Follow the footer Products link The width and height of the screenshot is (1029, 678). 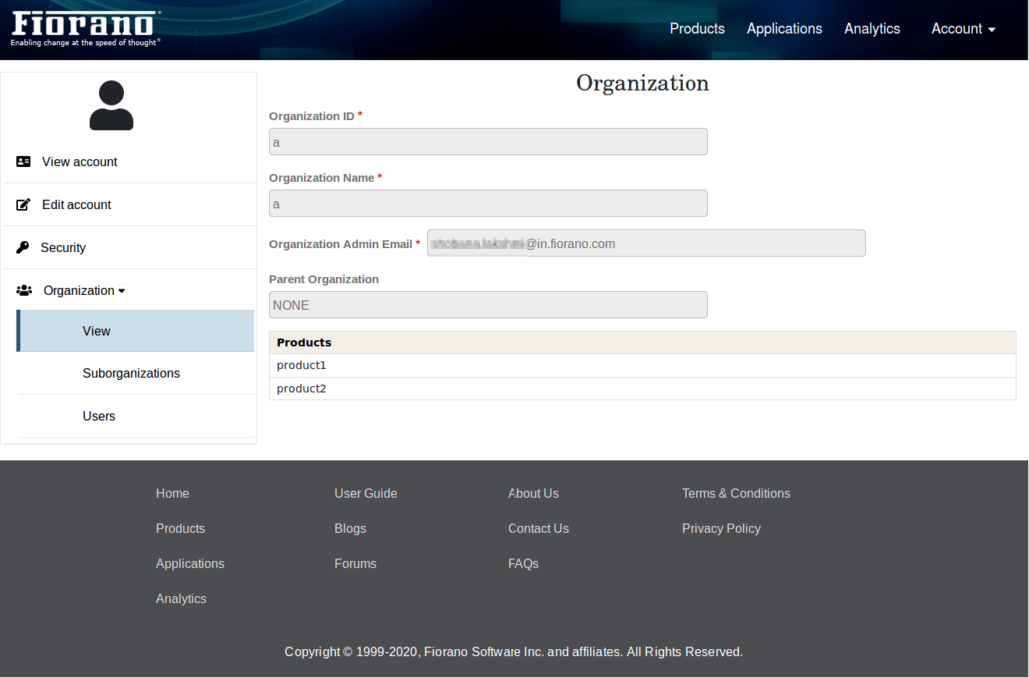click(x=180, y=528)
